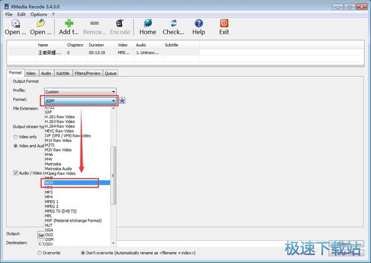This screenshot has width=371, height=263.
Task: Open the Help question mark icon
Action: pos(198,23)
